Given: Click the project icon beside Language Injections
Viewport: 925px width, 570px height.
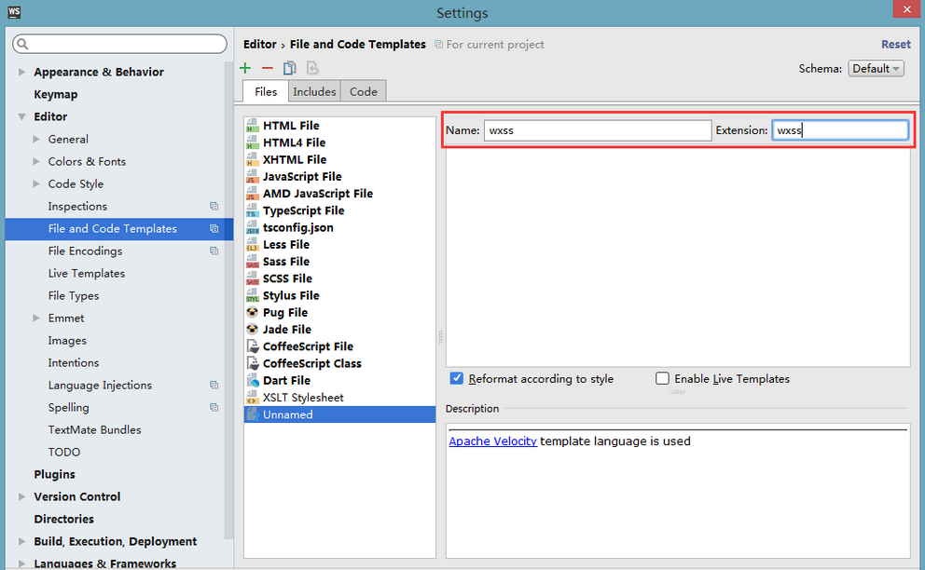Looking at the screenshot, I should [x=214, y=385].
